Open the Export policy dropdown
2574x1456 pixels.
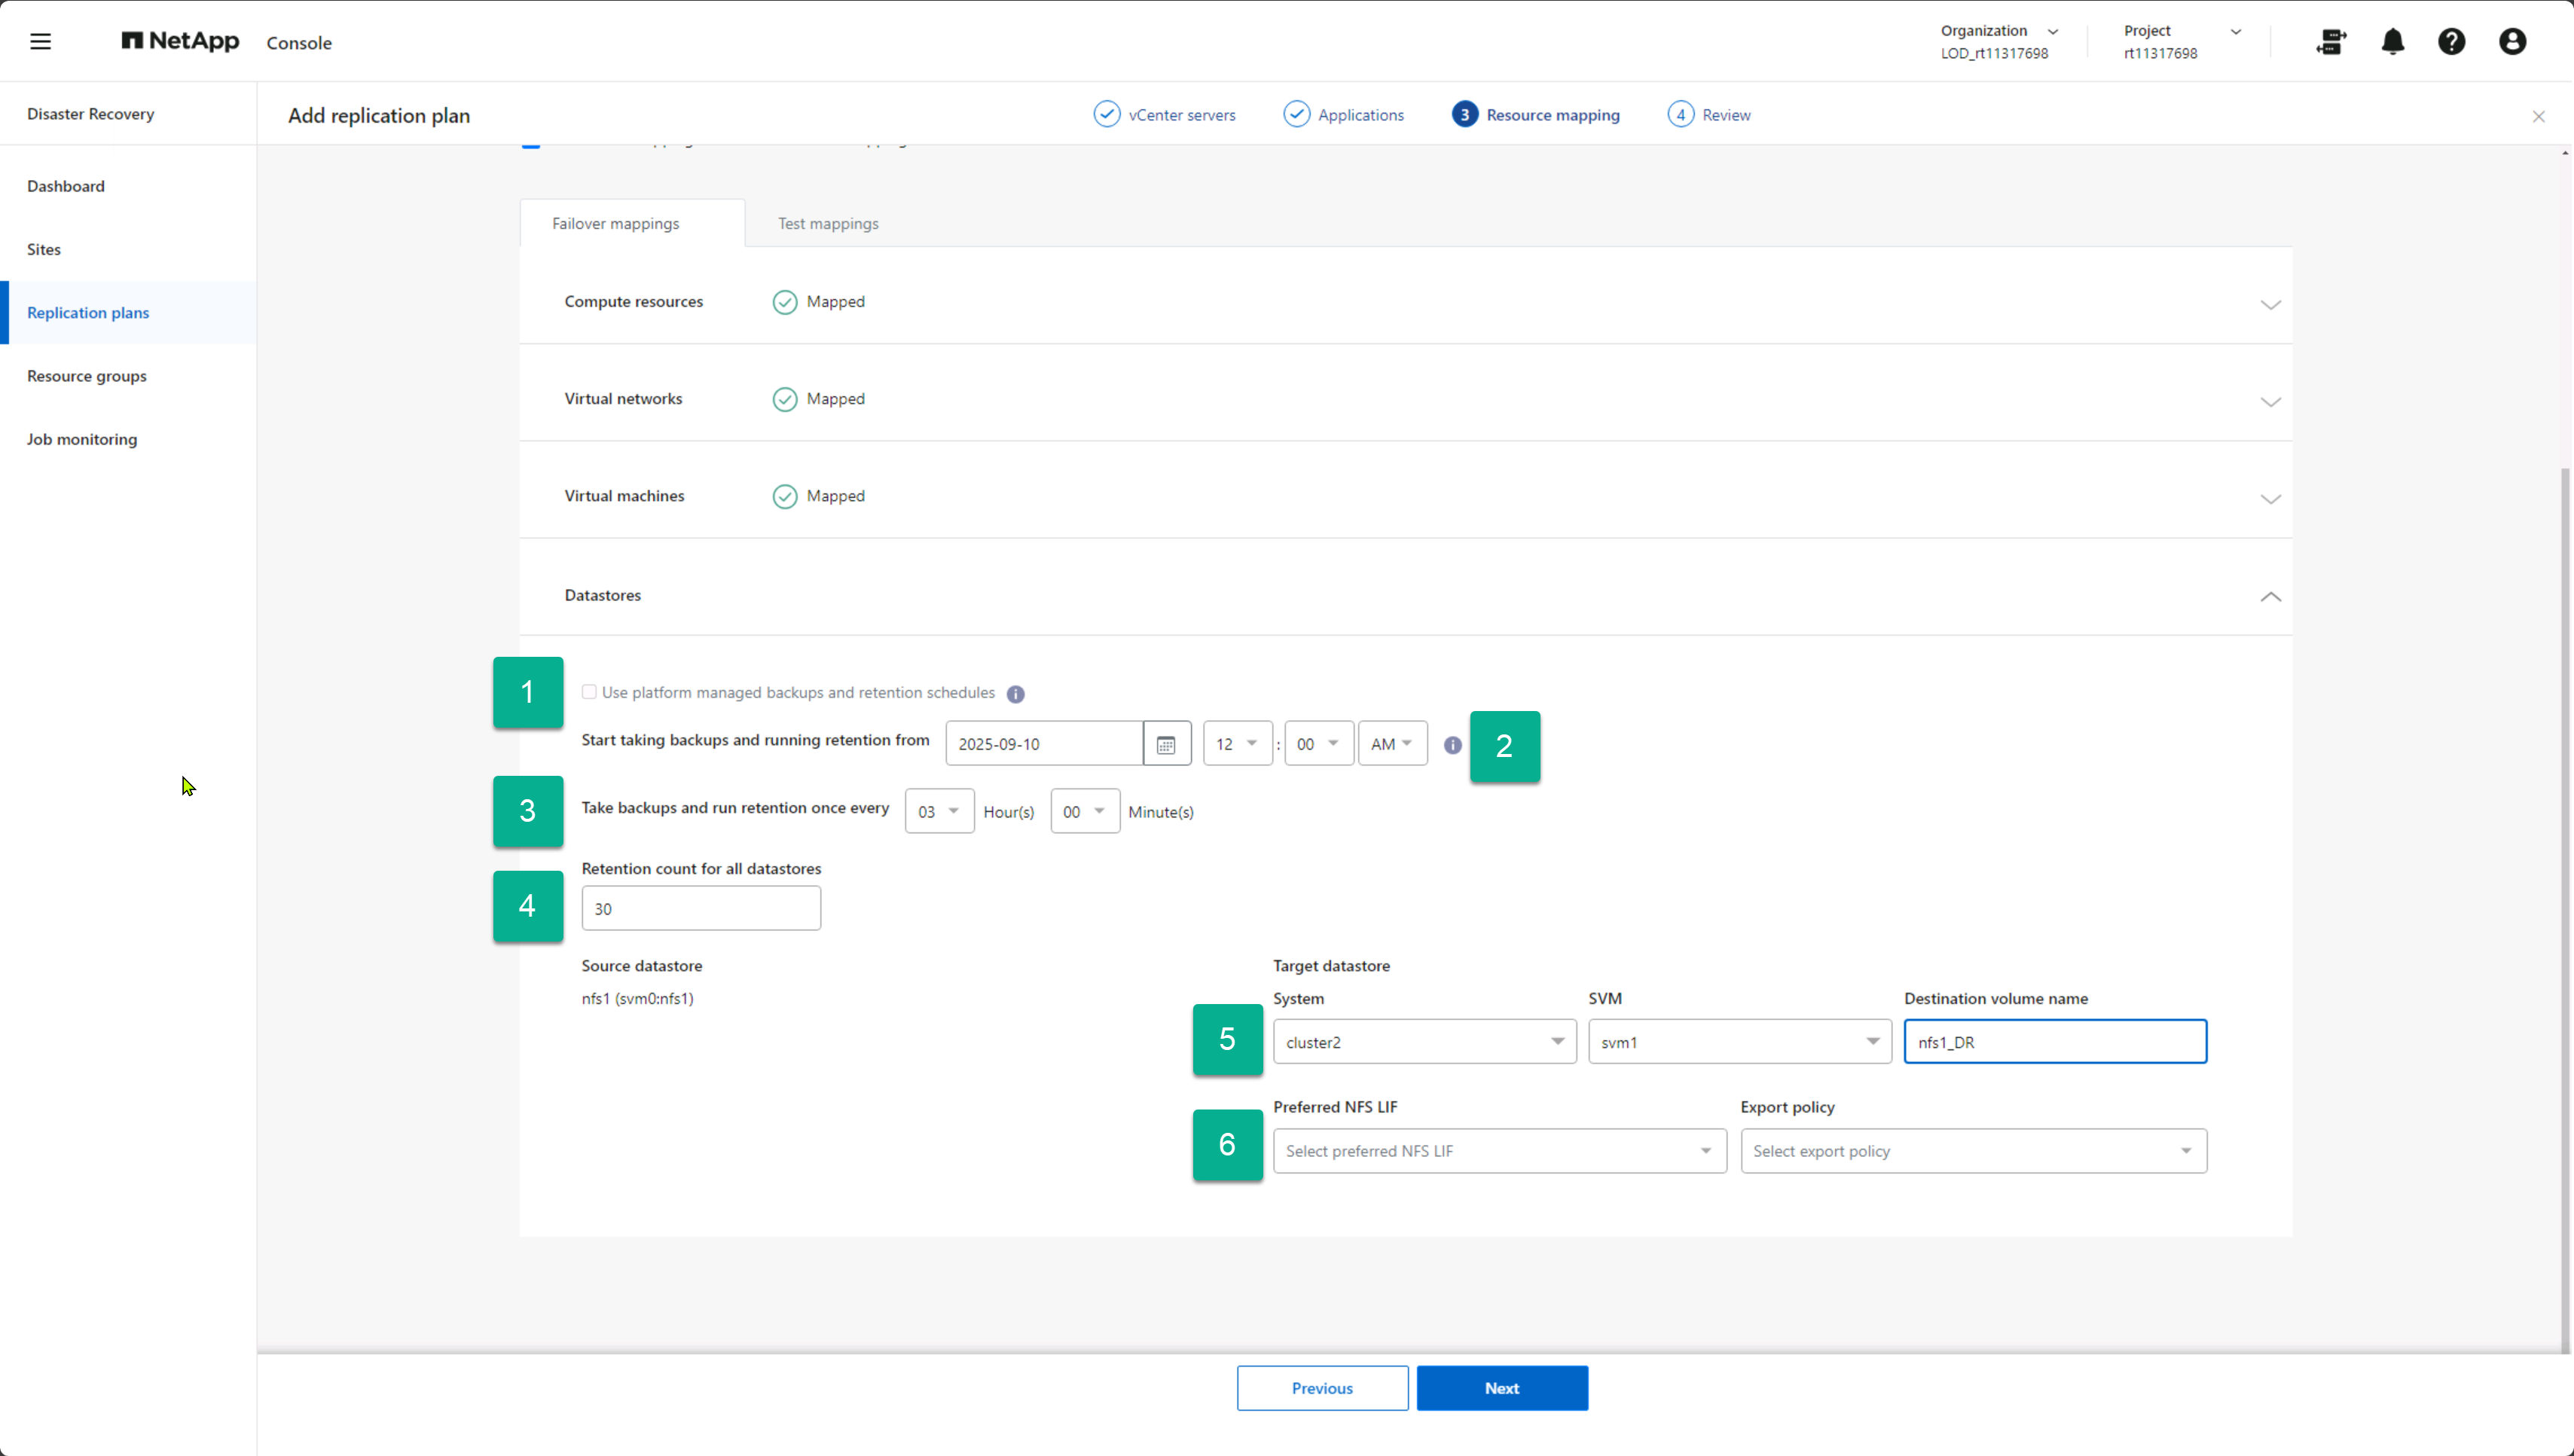pyautogui.click(x=1972, y=1151)
